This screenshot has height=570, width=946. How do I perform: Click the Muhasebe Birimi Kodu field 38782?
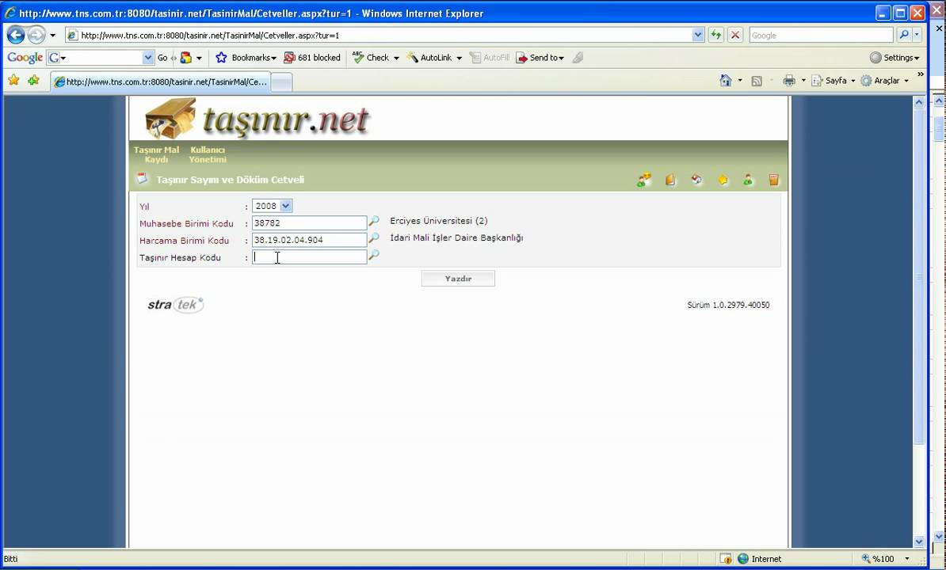[x=309, y=223]
